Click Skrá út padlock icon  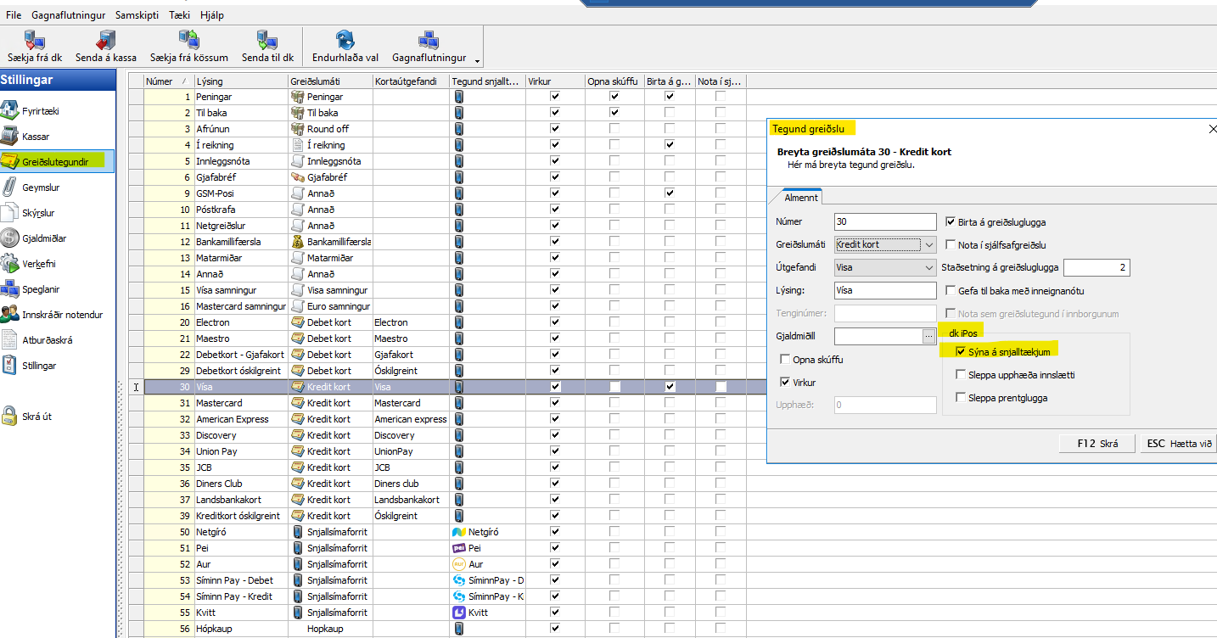point(9,417)
